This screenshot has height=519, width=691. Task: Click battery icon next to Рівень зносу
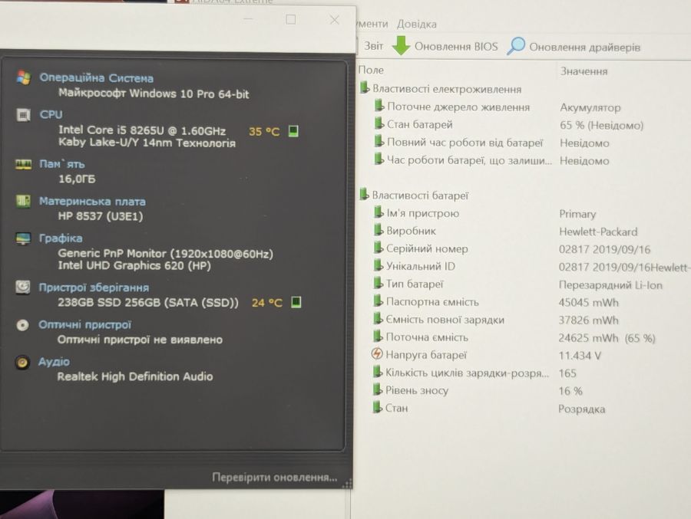pos(377,389)
